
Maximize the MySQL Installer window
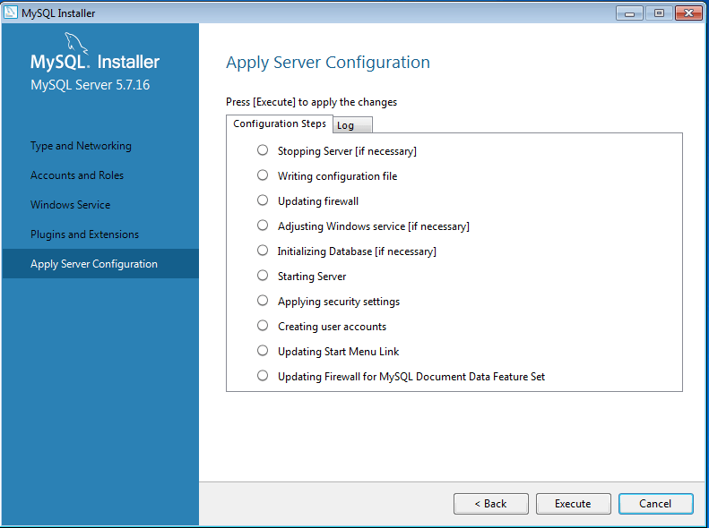[659, 13]
